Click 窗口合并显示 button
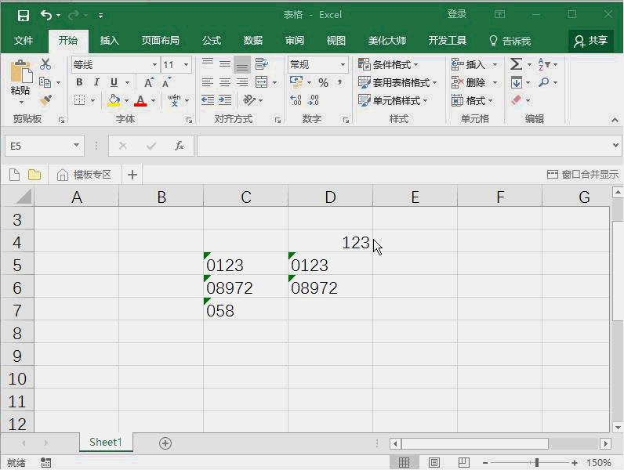 [x=582, y=174]
